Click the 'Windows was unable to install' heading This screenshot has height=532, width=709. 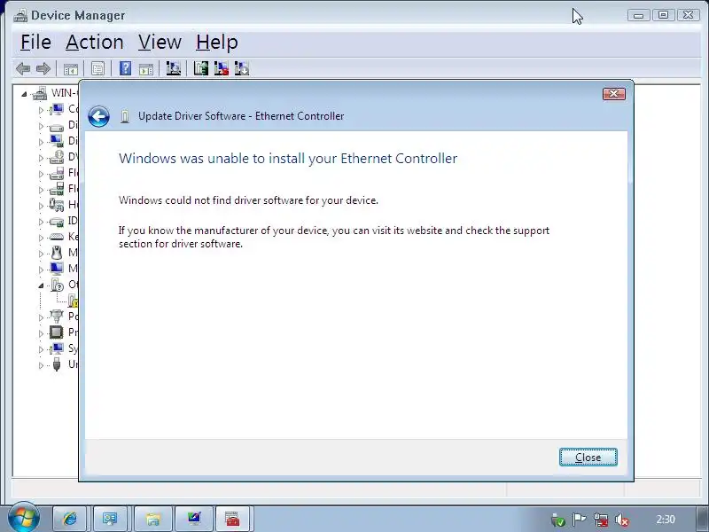[288, 159]
